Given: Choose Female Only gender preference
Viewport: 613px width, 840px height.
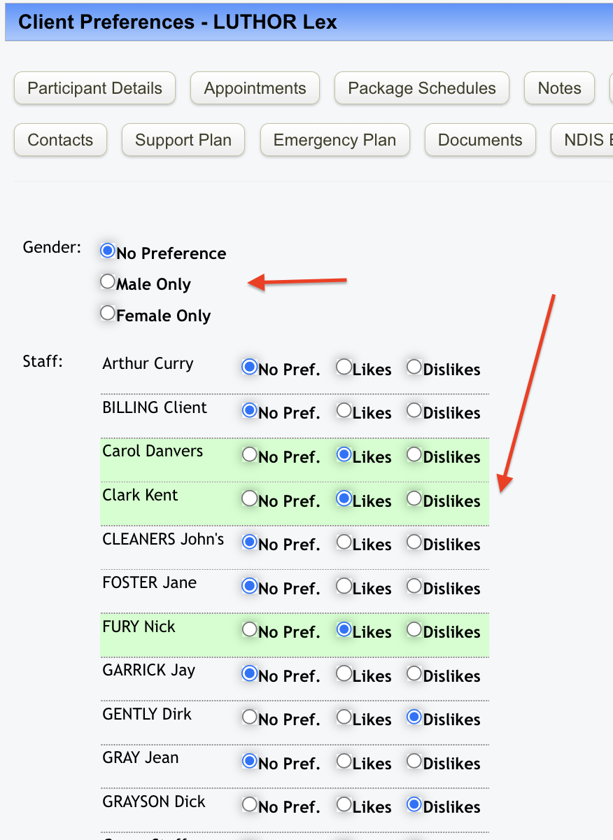Looking at the screenshot, I should pyautogui.click(x=108, y=313).
